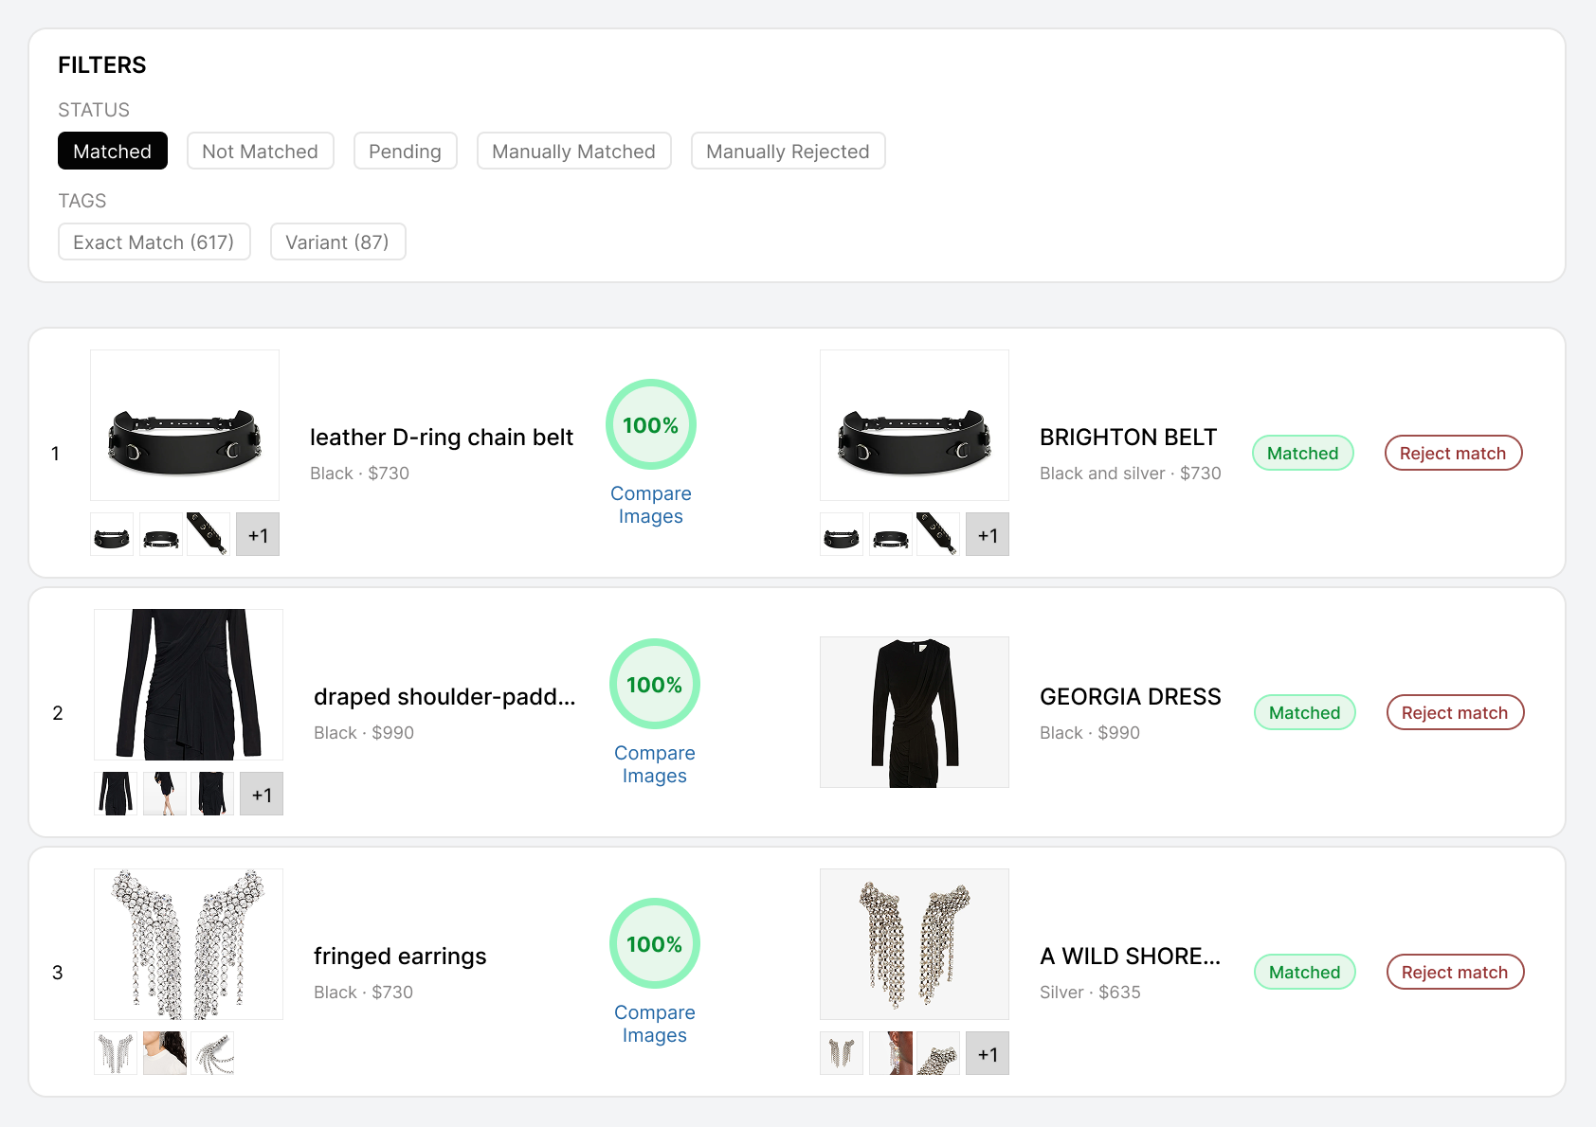Expand the "+1" thumbnails under the draped dress

pyautogui.click(x=262, y=794)
